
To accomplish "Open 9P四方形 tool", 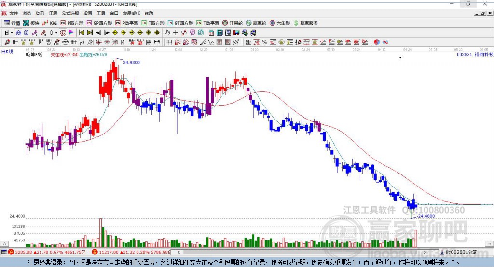I will 99,23.
